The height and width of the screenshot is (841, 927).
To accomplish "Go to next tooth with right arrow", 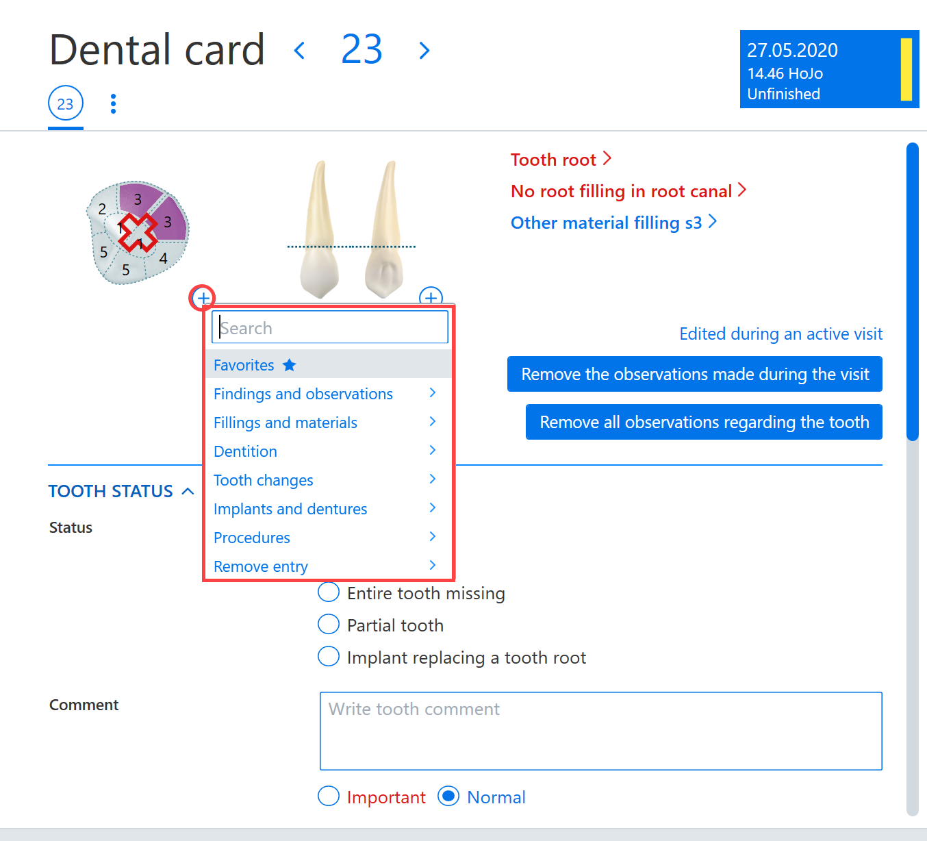I will pyautogui.click(x=424, y=50).
